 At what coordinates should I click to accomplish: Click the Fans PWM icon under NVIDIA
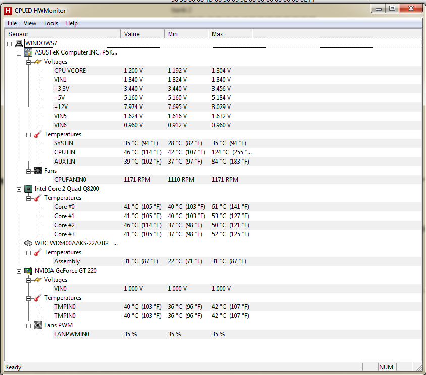click(x=38, y=325)
